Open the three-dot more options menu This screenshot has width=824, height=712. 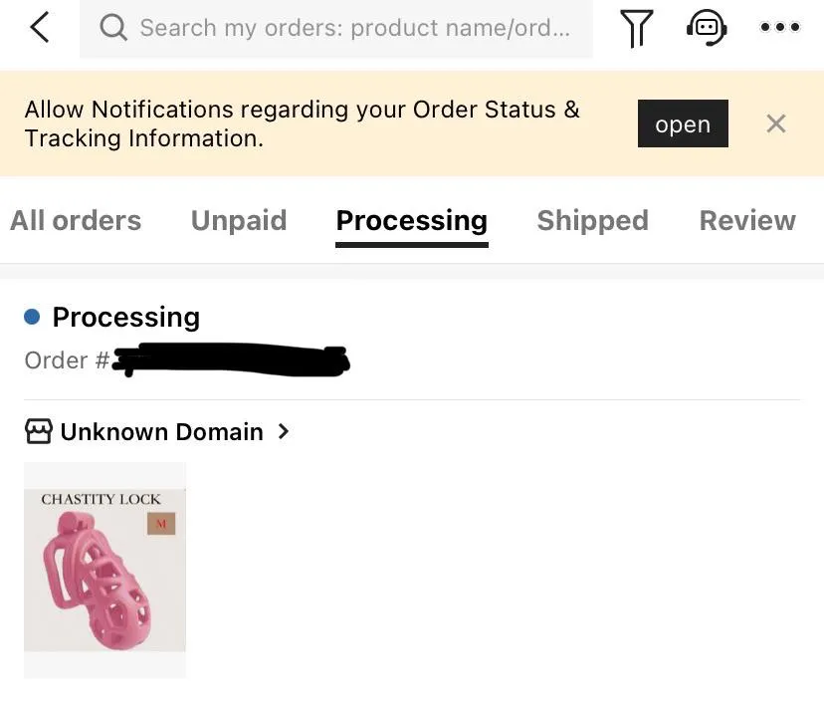779,28
